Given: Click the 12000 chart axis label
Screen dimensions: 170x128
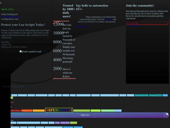Looking at the screenshot, I should 58,24.
